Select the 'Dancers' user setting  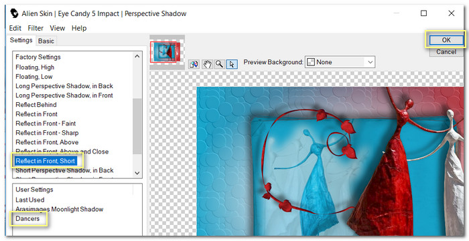point(27,219)
